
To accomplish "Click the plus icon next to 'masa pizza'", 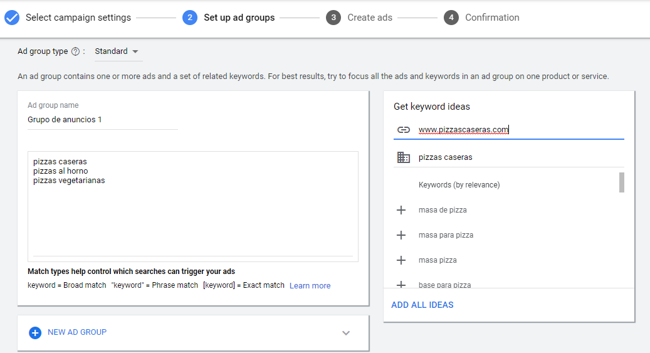I will [401, 260].
